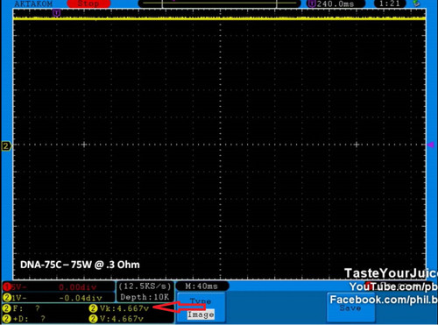Click the channel 2 ground level marker

pyautogui.click(x=6, y=145)
